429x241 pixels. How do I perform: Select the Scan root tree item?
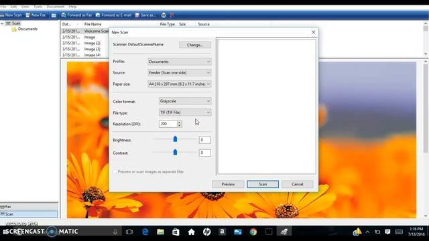pos(13,23)
